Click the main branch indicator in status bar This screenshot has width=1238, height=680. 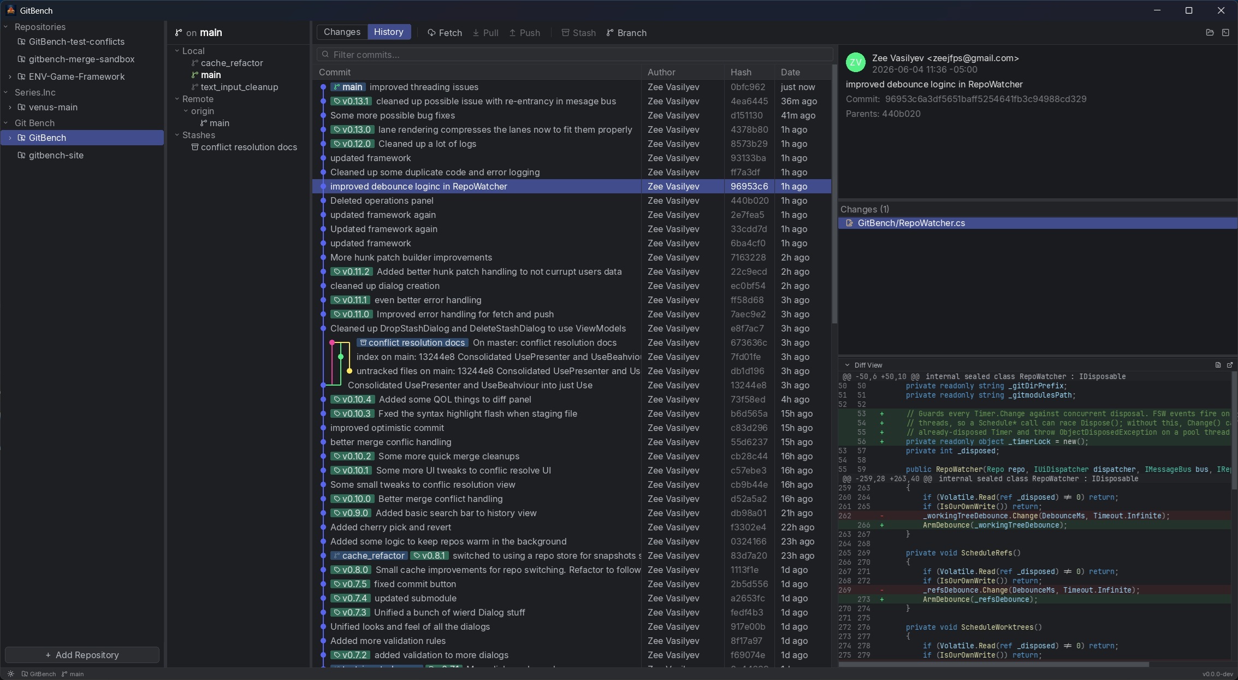click(x=73, y=674)
